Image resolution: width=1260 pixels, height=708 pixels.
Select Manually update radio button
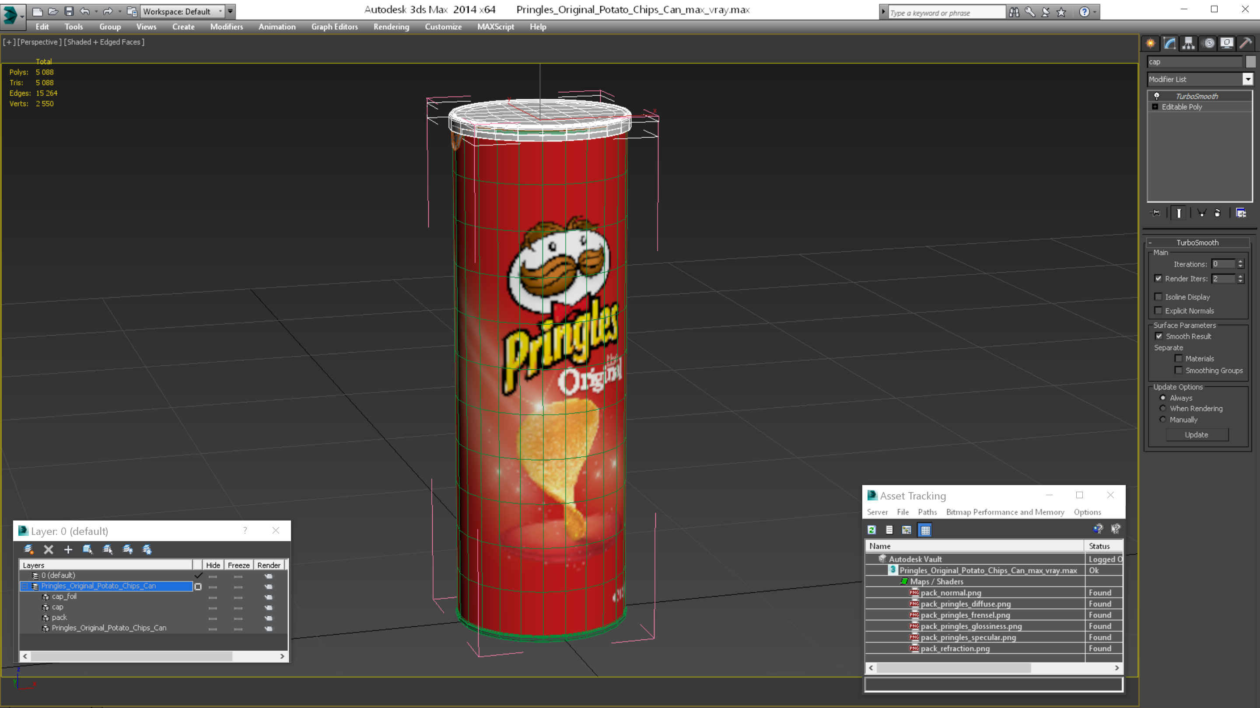1163,420
